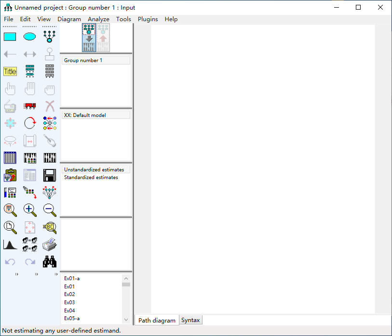Select the draw observed variables rectangle tool
This screenshot has height=336, width=392.
tap(10, 37)
